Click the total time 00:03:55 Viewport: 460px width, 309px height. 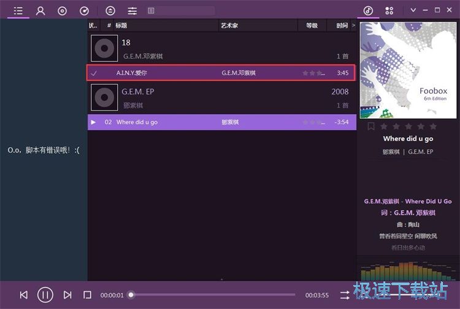317,296
